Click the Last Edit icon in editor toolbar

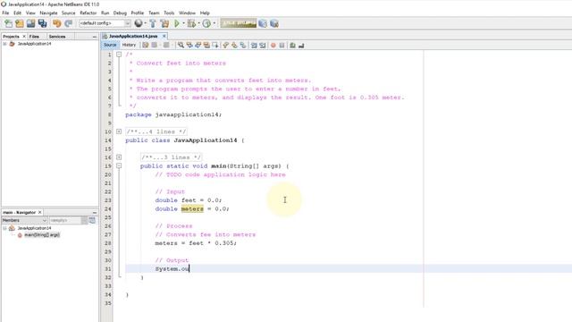(146, 46)
